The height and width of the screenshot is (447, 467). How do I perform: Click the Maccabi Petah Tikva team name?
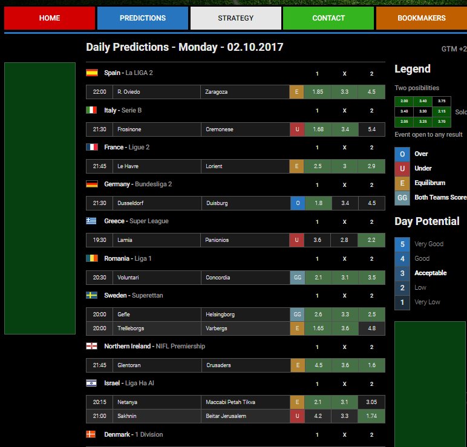[230, 402]
